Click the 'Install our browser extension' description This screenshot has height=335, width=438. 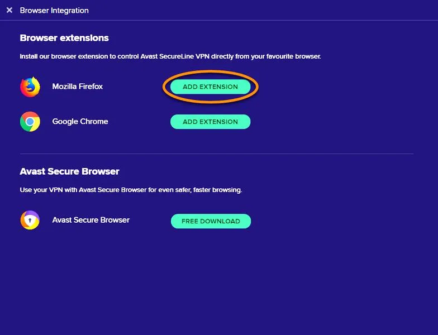tap(170, 56)
